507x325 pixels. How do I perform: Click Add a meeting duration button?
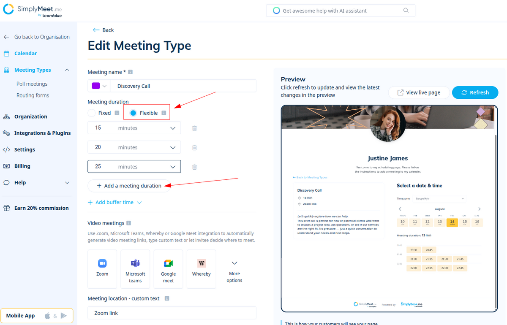tap(129, 186)
